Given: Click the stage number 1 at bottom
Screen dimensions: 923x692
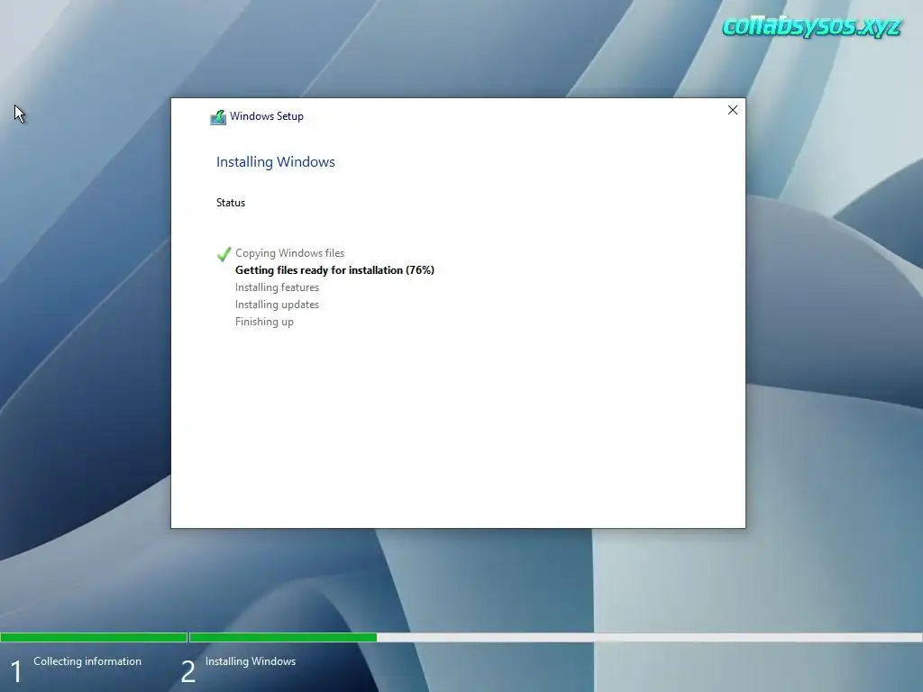Looking at the screenshot, I should point(16,672).
